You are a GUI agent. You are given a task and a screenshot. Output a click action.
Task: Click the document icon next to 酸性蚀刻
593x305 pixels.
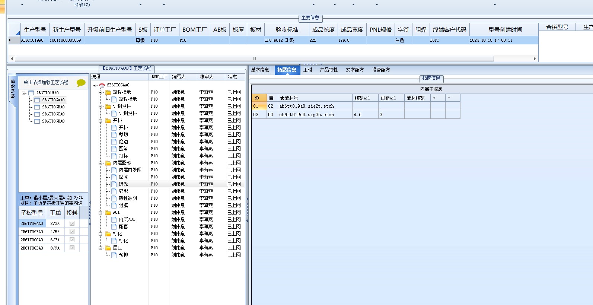click(114, 198)
